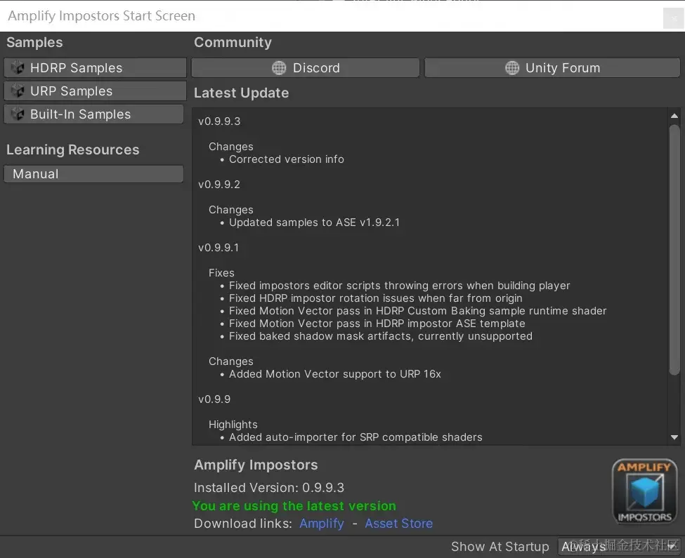685x558 pixels.
Task: Import the Built-In Samples
Action: pyautogui.click(x=93, y=114)
